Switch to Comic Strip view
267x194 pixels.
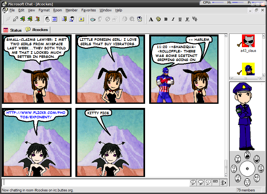point(47,19)
